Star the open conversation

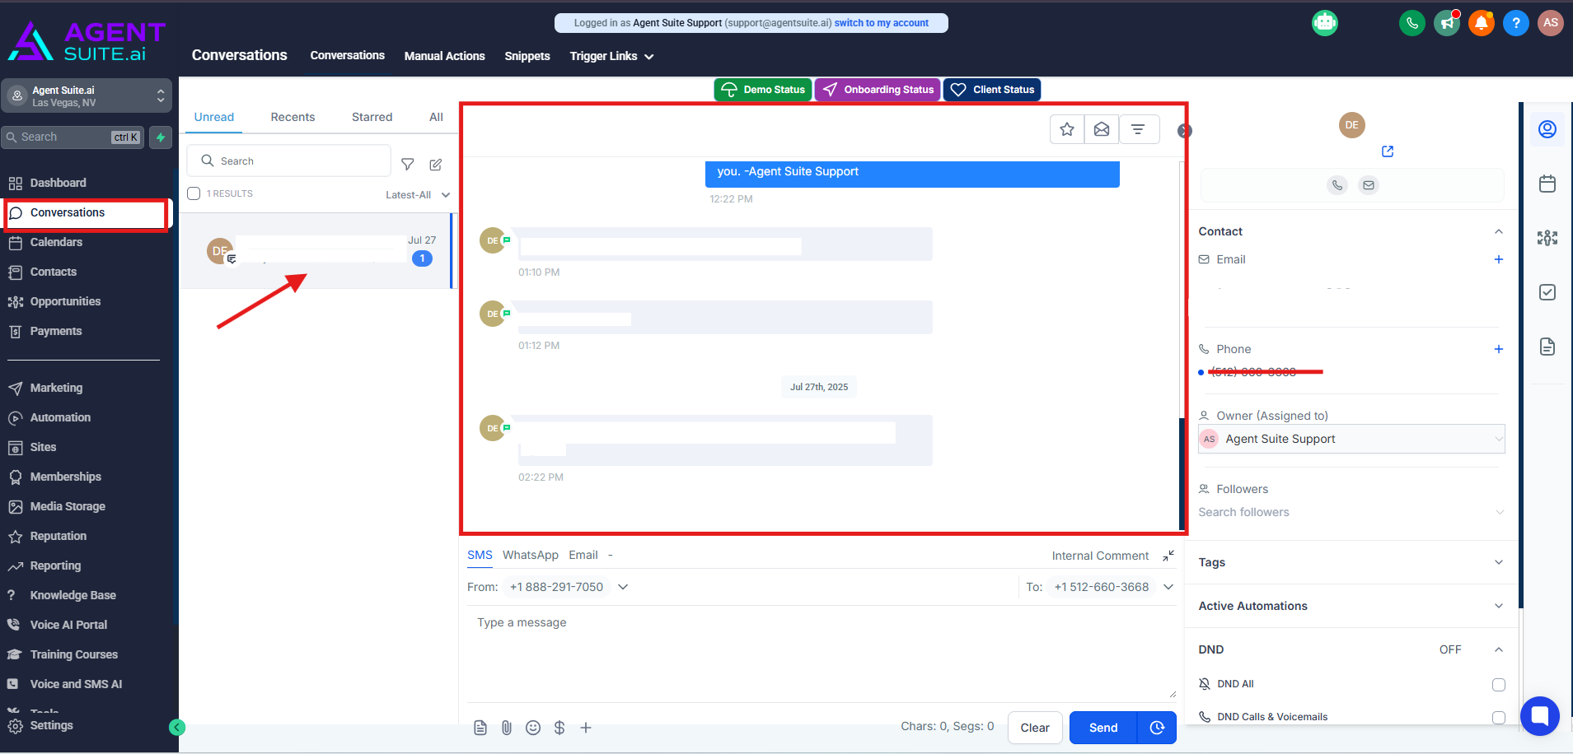tap(1067, 129)
